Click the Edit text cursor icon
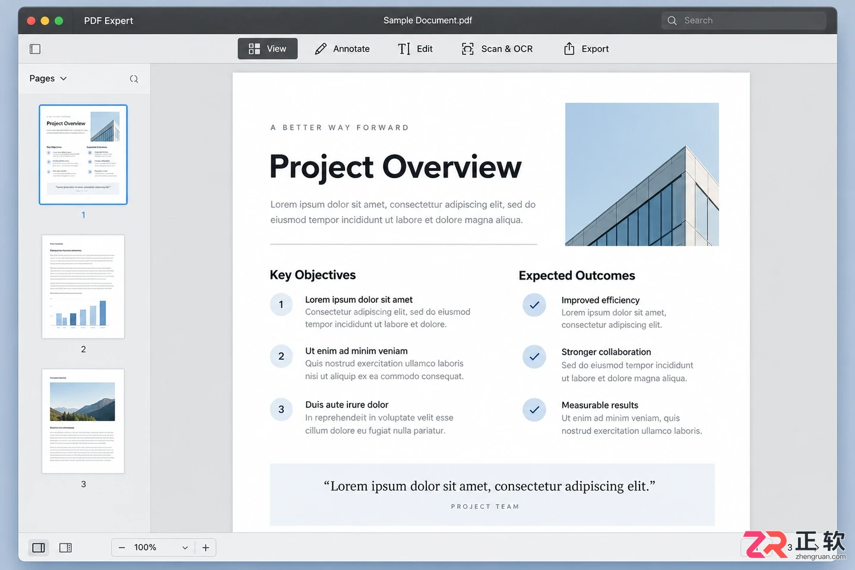The width and height of the screenshot is (855, 570). 404,49
